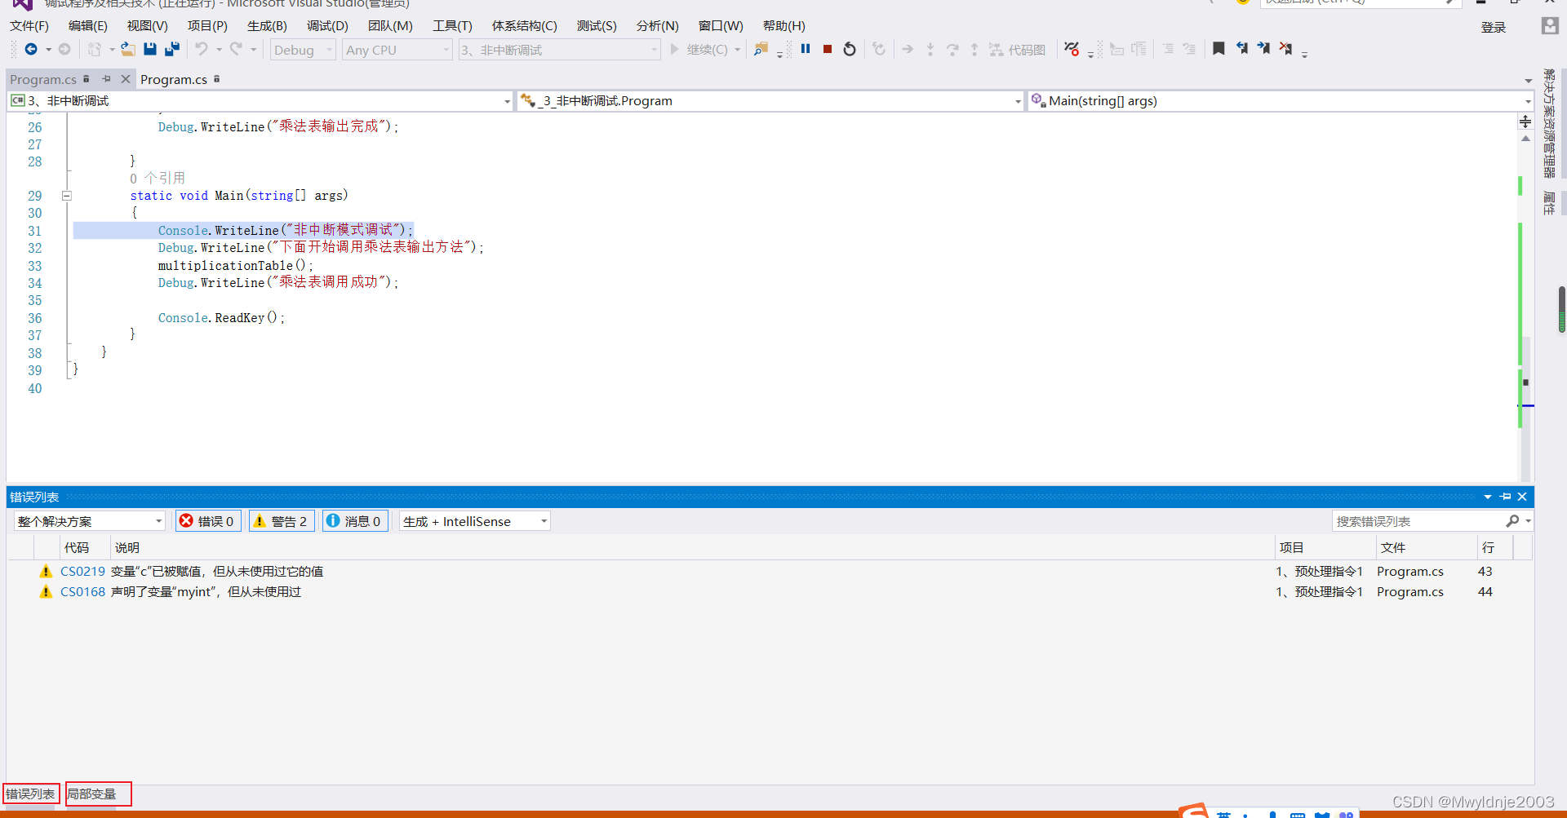Open 文件(F) menu

[29, 26]
